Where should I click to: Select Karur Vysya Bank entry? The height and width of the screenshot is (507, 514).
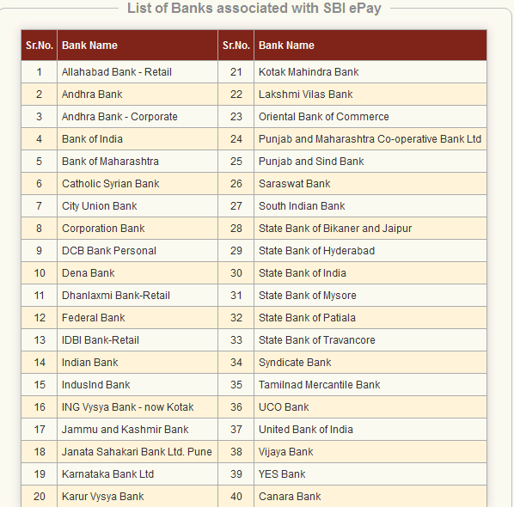[102, 496]
